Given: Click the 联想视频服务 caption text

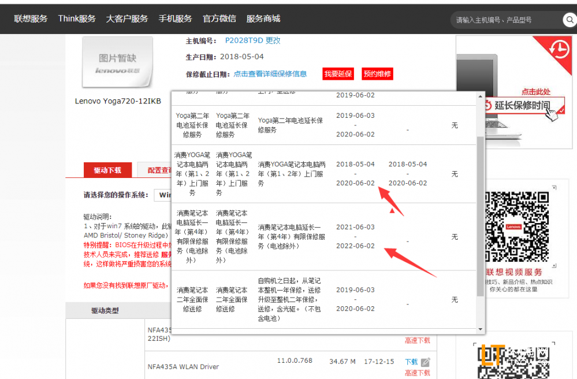Looking at the screenshot, I should tap(514, 272).
